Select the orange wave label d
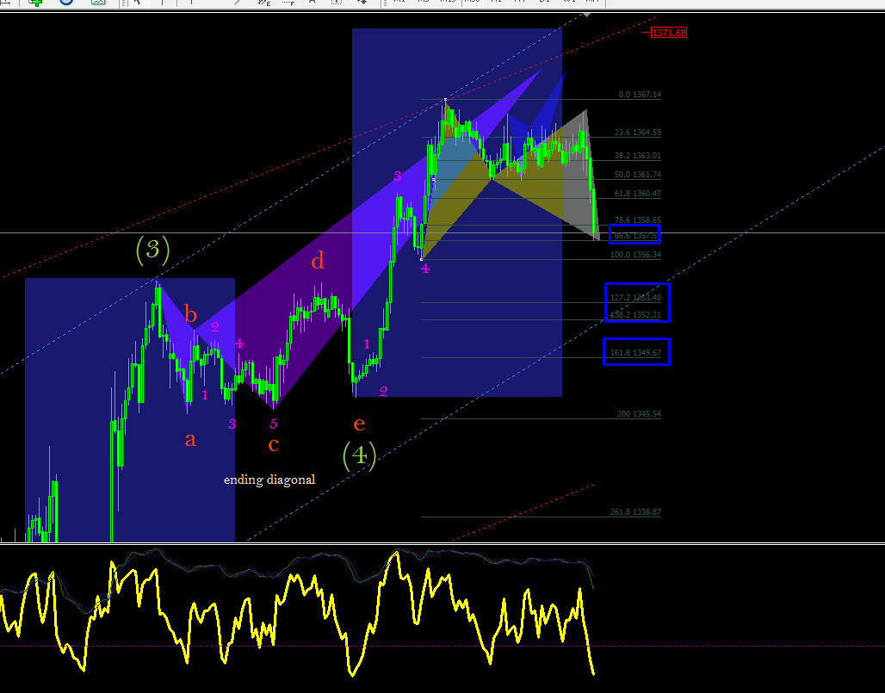885x693 pixels. (318, 260)
